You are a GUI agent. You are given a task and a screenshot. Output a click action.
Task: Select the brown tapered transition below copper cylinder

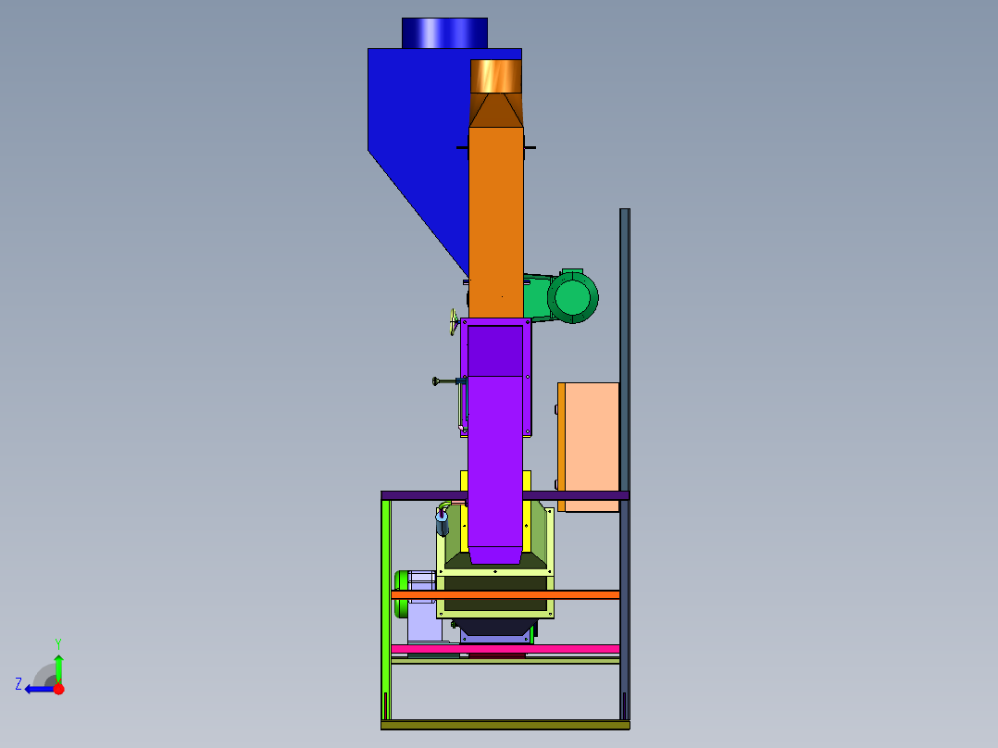(x=496, y=110)
